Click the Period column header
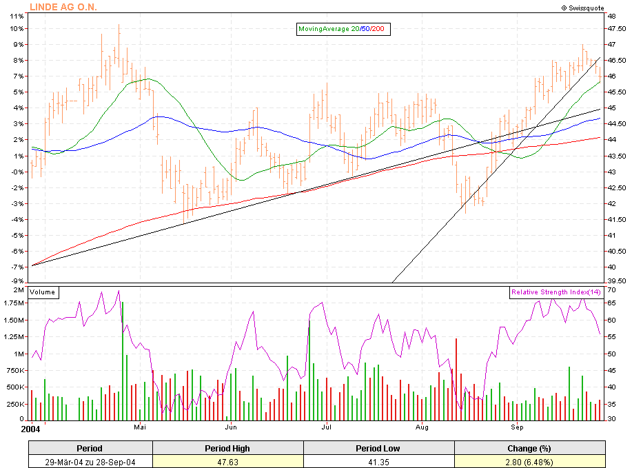This screenshot has width=632, height=468. point(90,449)
